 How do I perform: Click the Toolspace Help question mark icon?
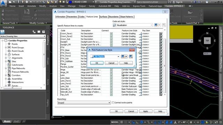tap(44, 32)
